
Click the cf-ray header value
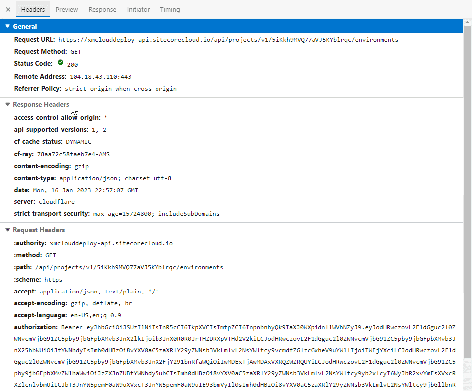[x=73, y=154]
